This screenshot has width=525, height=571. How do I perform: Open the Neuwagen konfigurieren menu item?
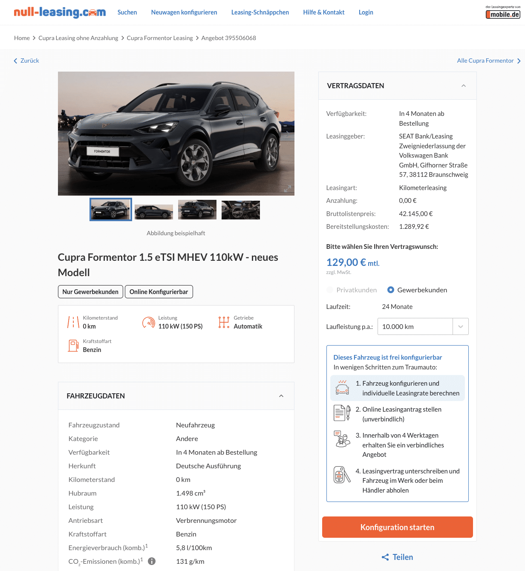[184, 12]
